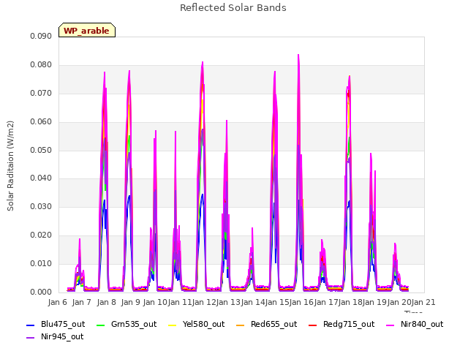Select the Redg715_out legend label
The height and width of the screenshot is (351, 468).
349,325
